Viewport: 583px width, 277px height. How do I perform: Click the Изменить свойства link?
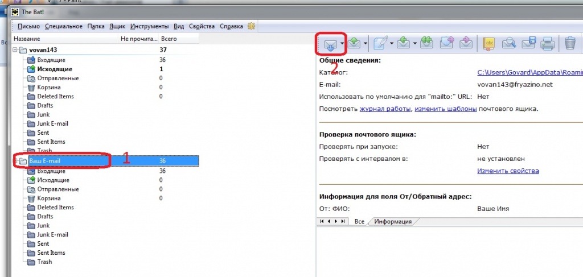coord(508,171)
